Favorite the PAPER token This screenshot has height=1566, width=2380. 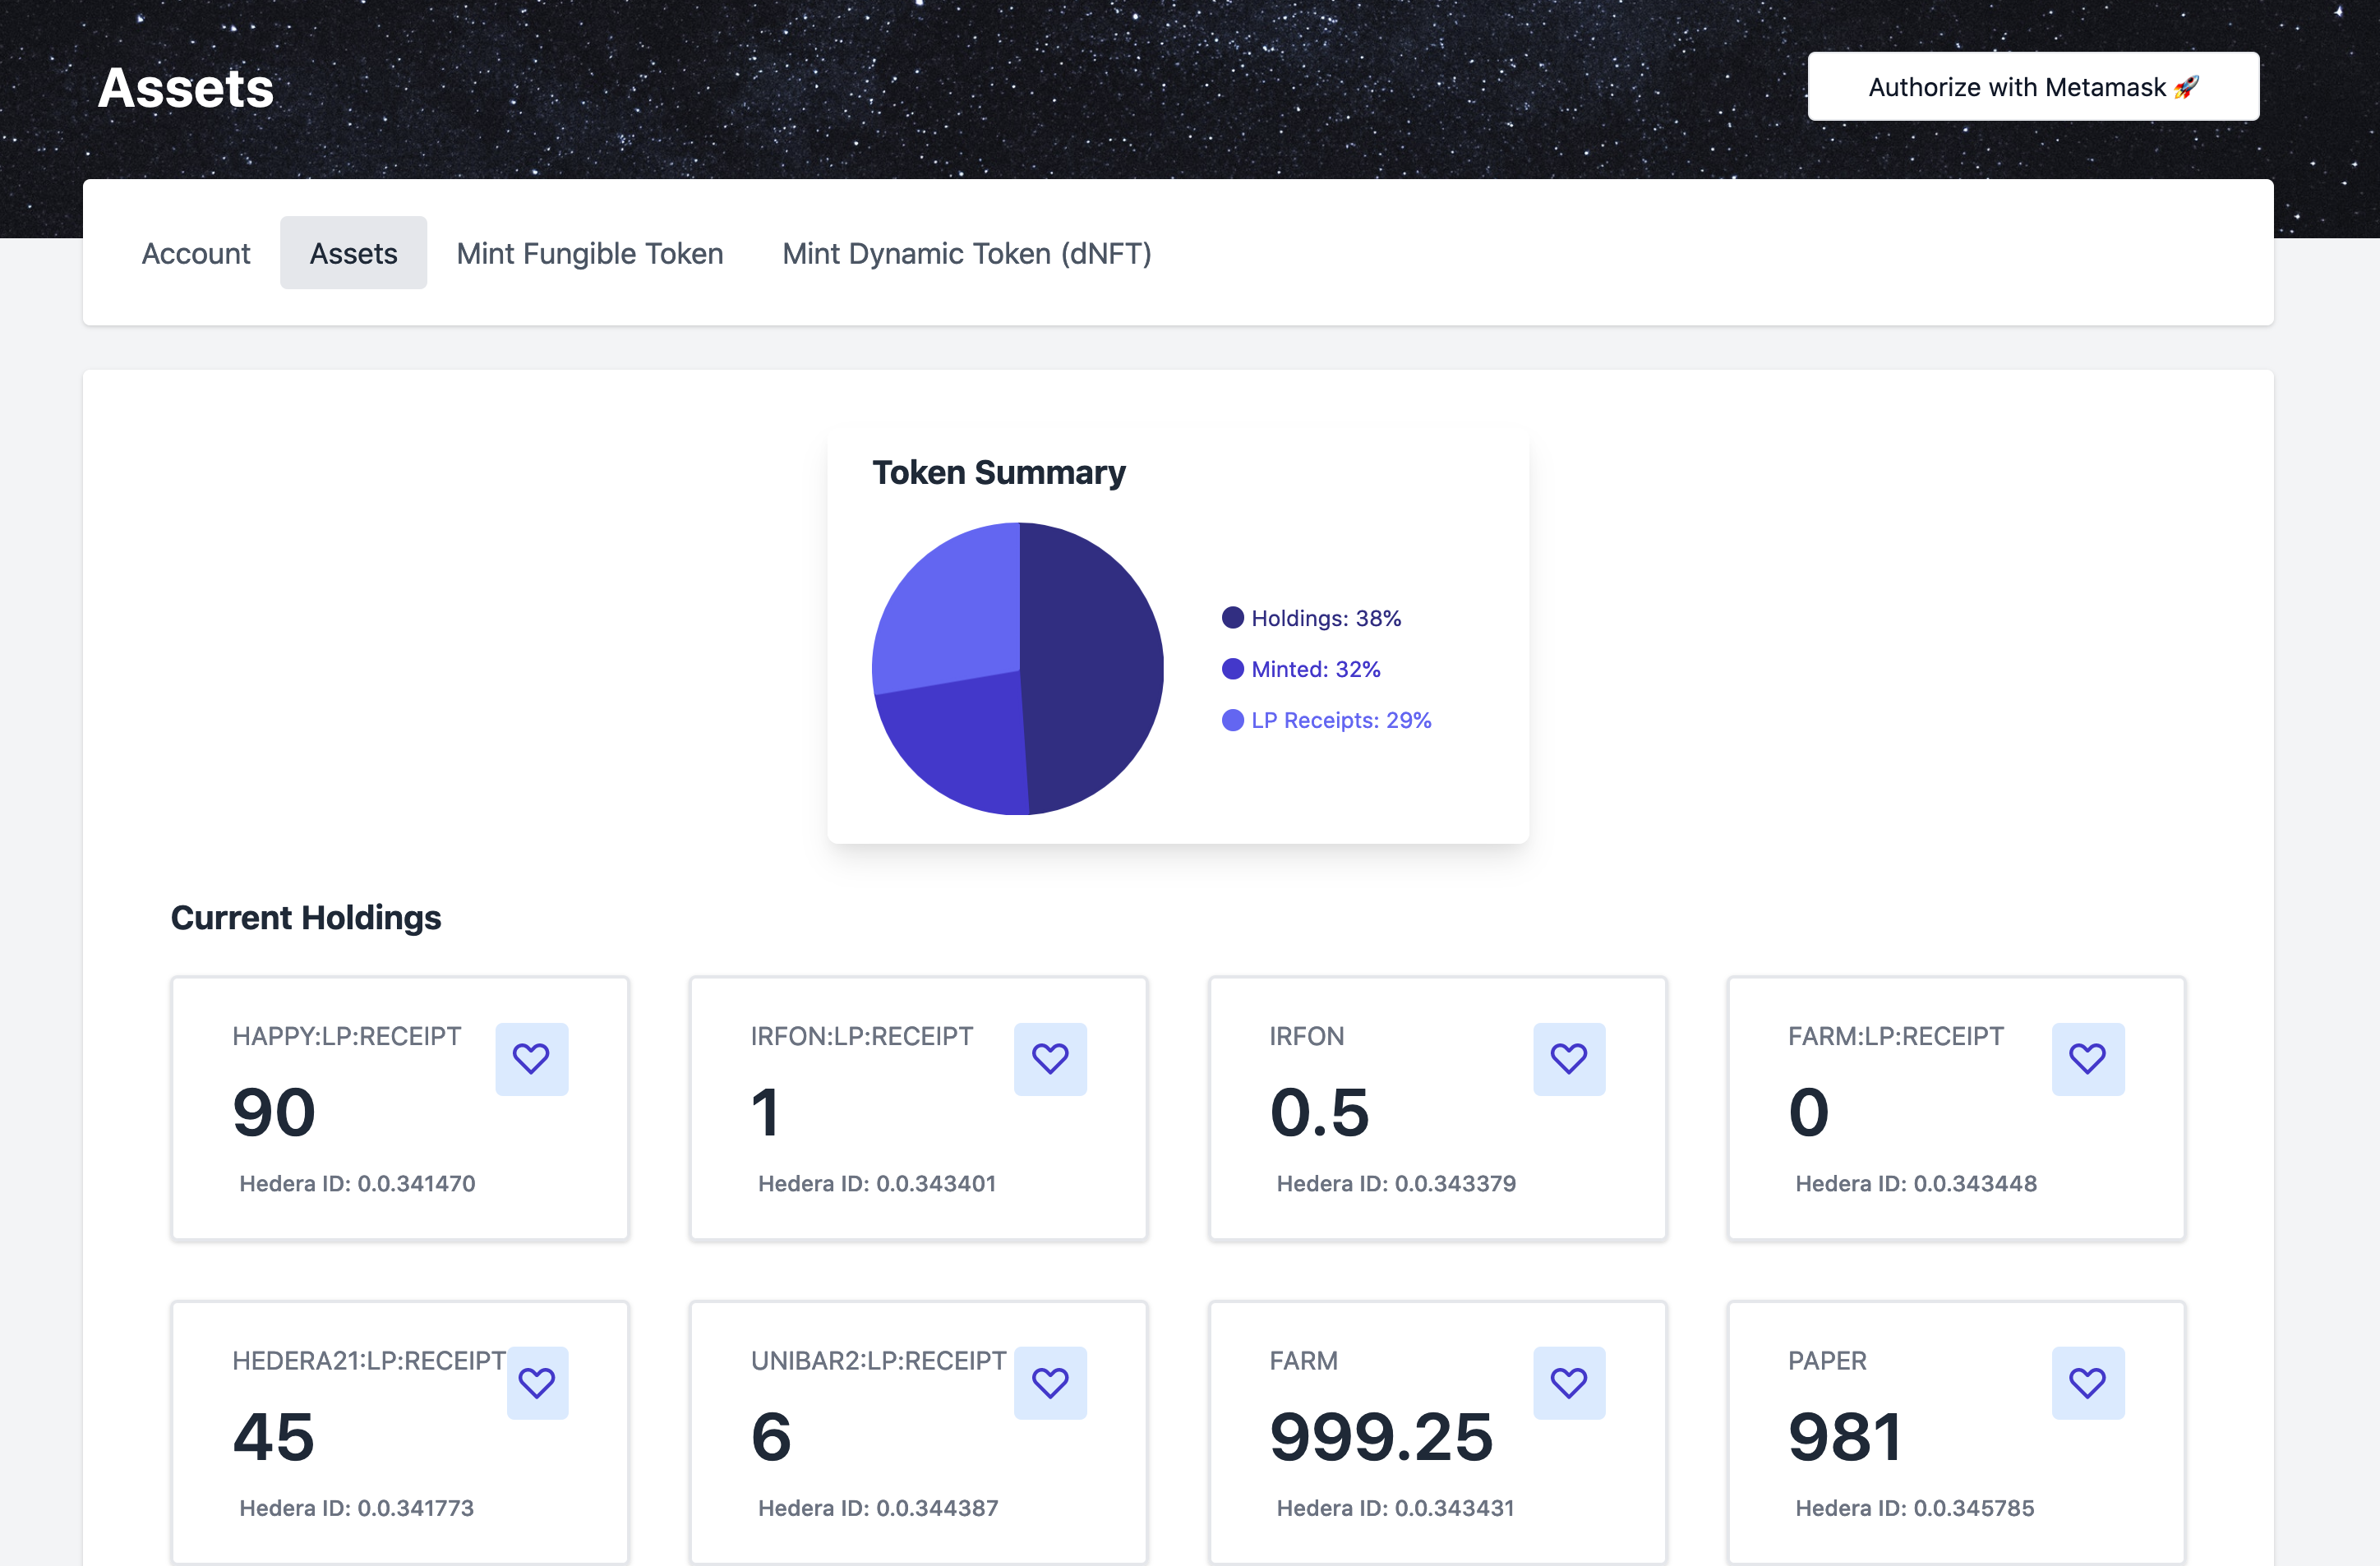pyautogui.click(x=2087, y=1382)
